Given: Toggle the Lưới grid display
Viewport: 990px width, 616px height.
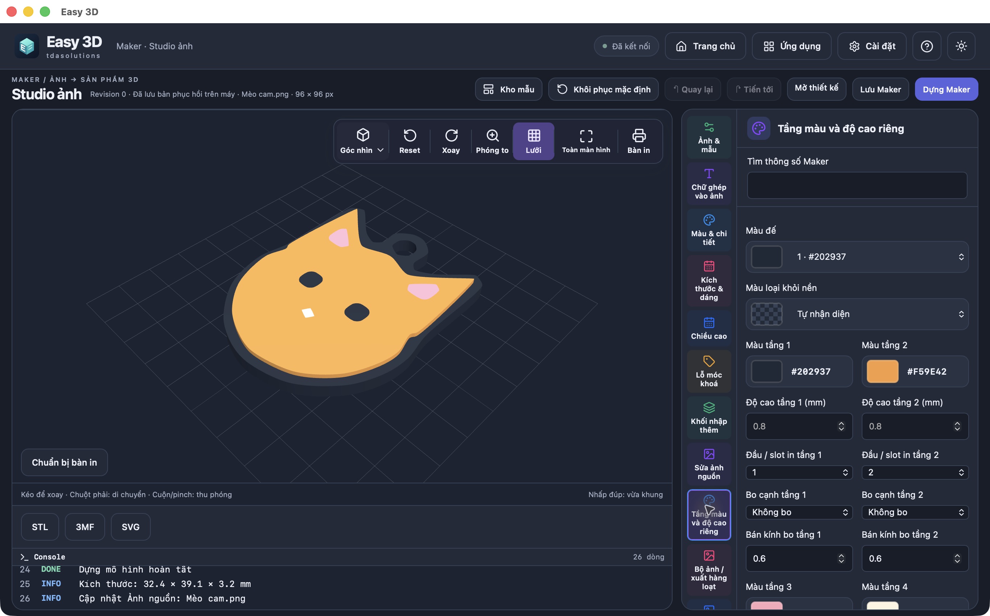Looking at the screenshot, I should (x=533, y=141).
